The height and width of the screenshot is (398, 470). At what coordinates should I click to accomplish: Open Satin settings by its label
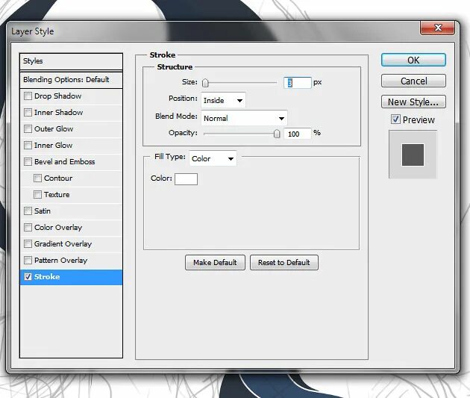tap(43, 211)
